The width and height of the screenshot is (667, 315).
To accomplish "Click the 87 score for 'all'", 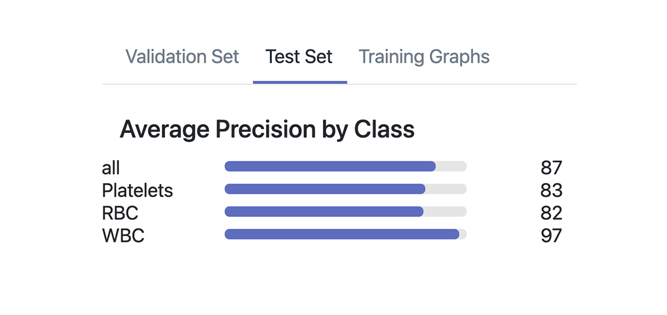I will (x=551, y=167).
